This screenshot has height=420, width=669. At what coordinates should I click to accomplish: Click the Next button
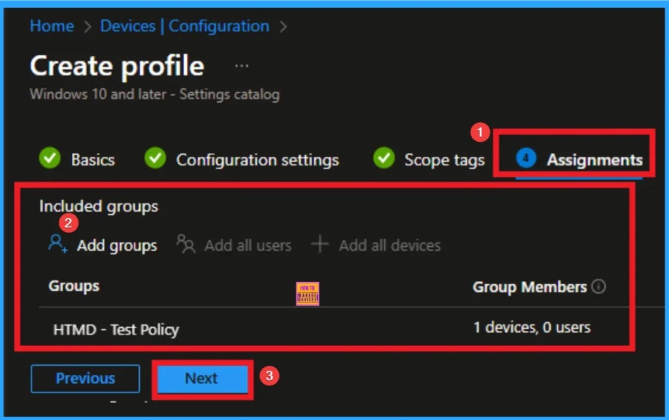[201, 378]
